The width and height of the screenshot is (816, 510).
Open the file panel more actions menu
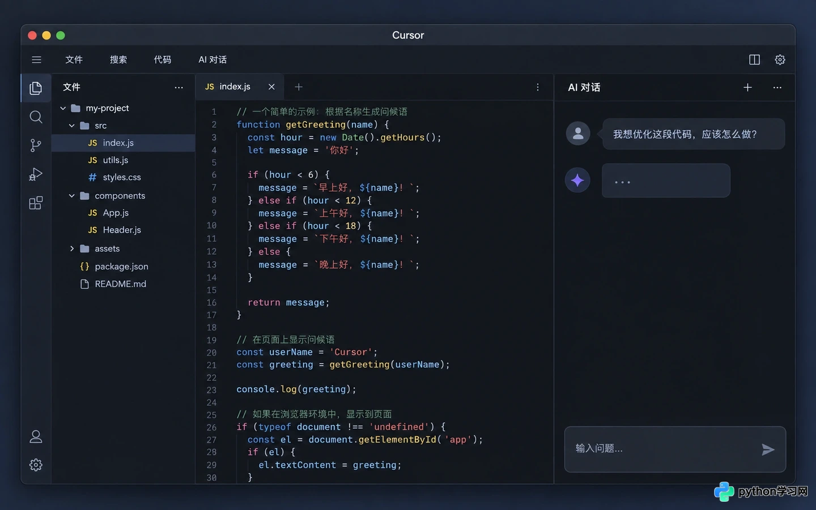(x=179, y=87)
